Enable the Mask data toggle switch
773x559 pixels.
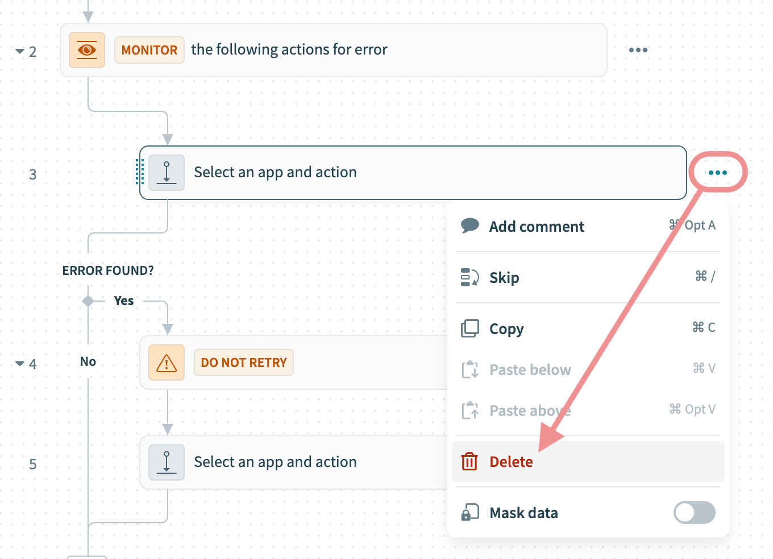[694, 512]
